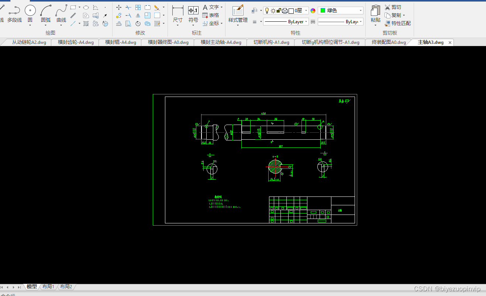Toggle the layer freeze sun icon
Viewport: 486px width, 296px height.
(273, 11)
